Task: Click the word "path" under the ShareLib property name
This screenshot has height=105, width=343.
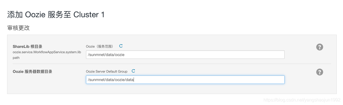Action: [16, 57]
